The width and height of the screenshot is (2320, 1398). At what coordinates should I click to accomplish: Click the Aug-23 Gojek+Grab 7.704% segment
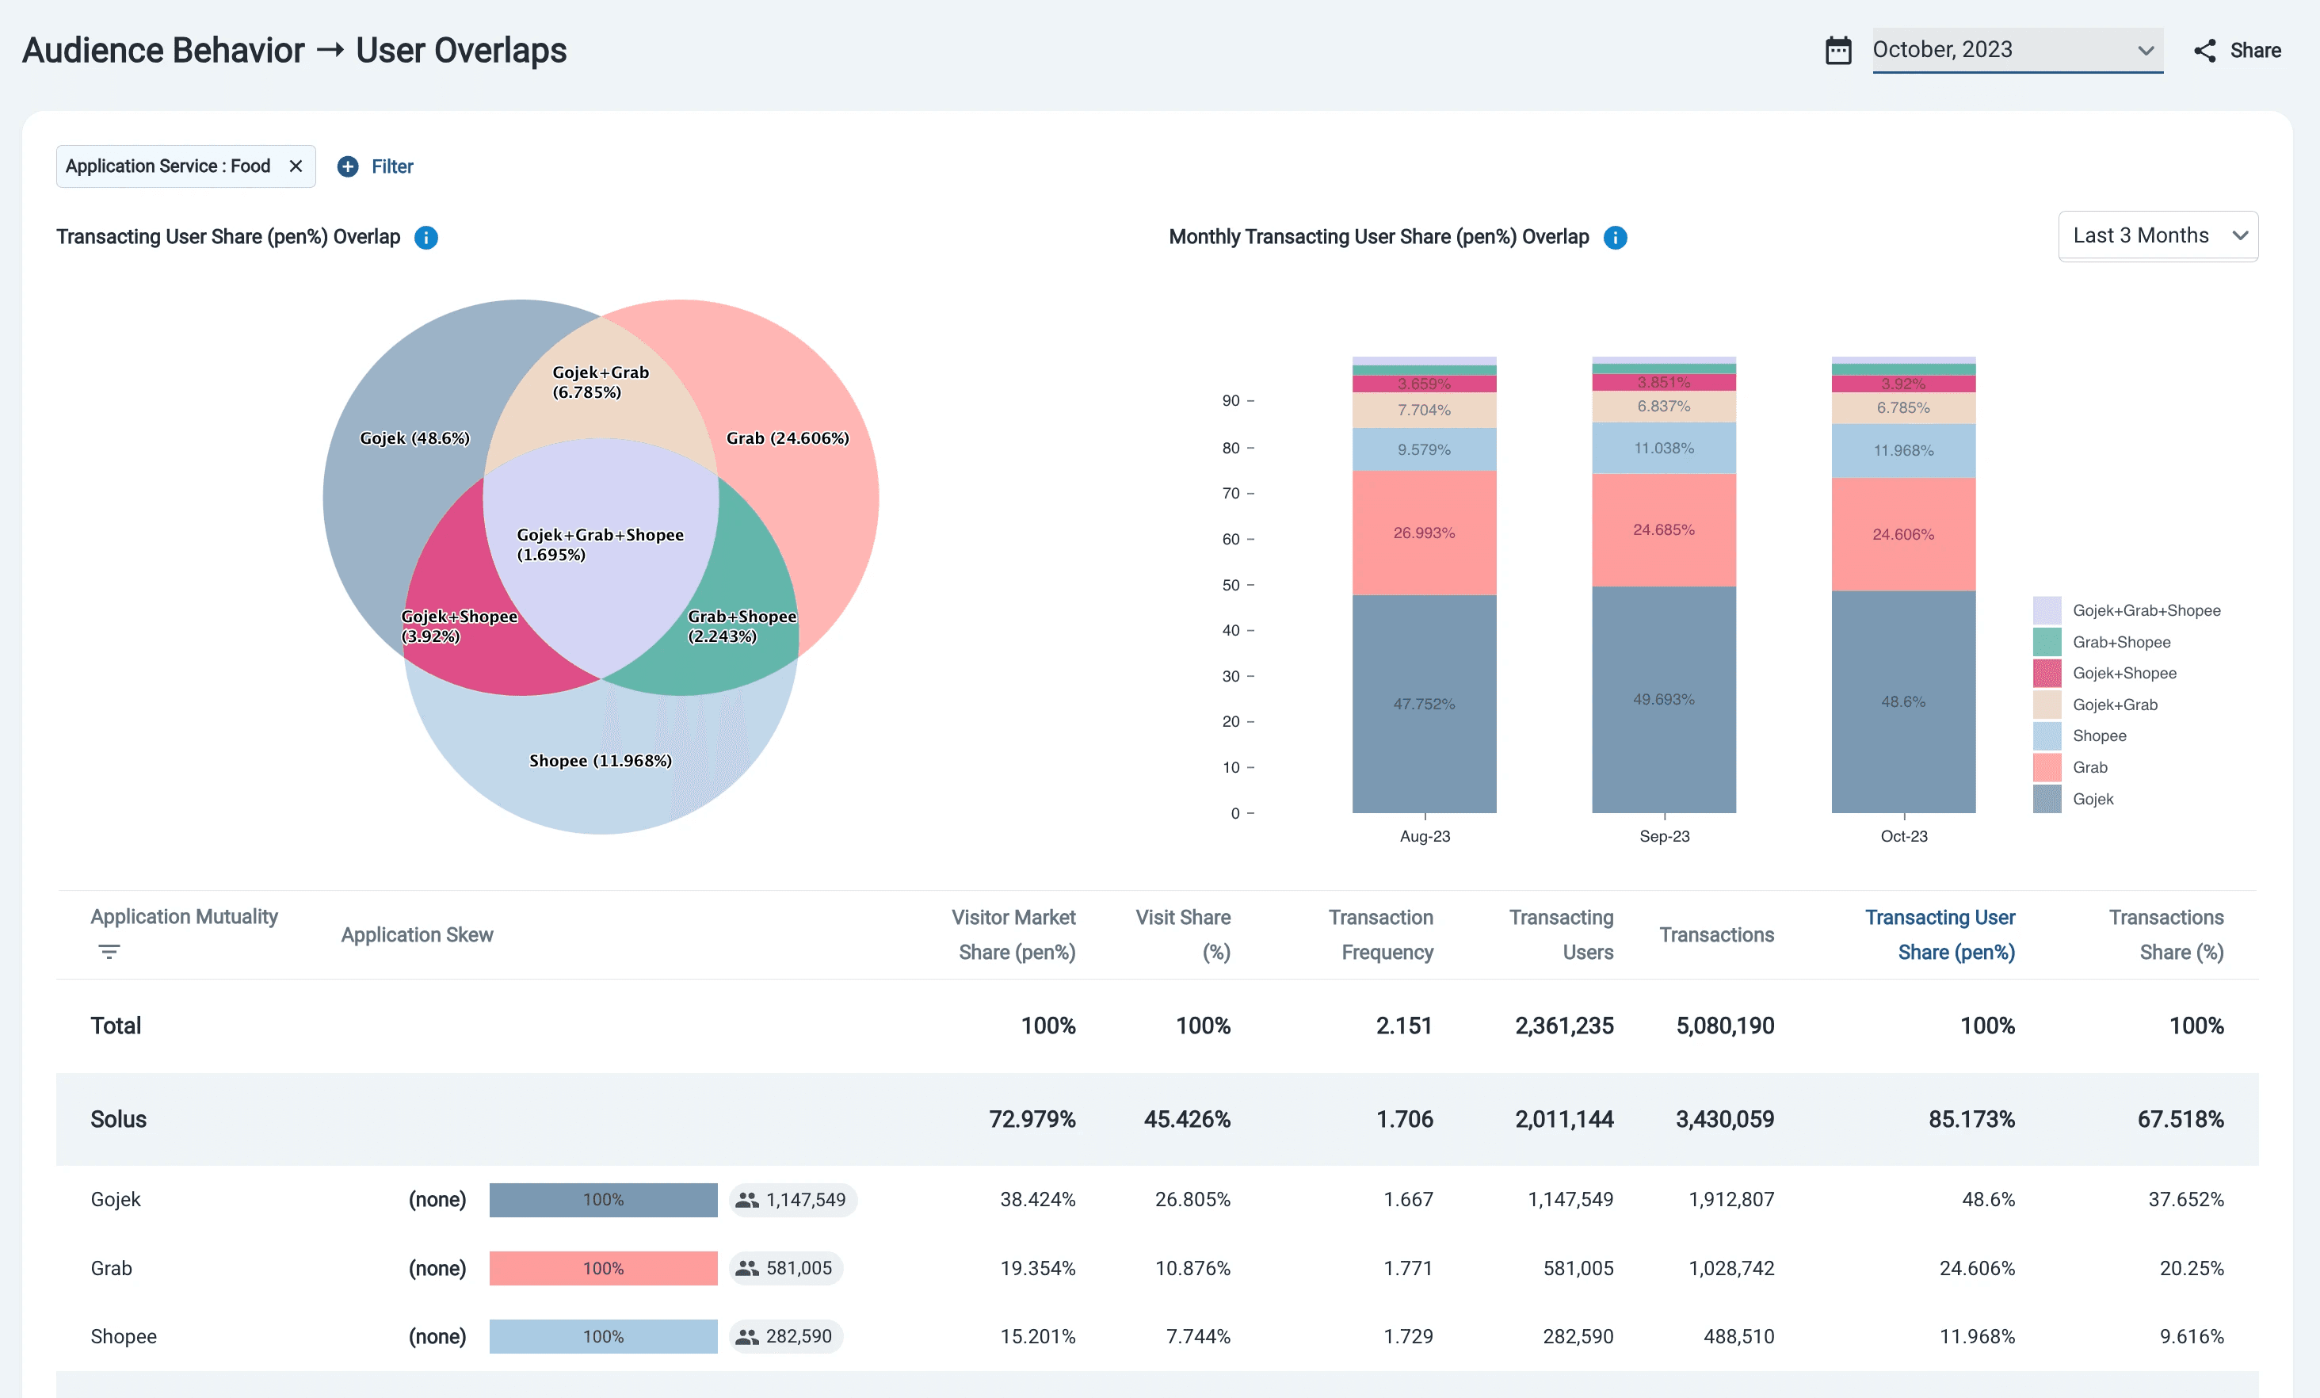[1424, 410]
